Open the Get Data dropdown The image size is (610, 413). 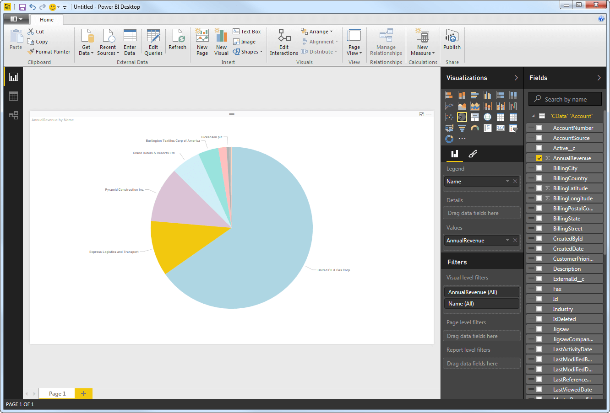coord(86,43)
